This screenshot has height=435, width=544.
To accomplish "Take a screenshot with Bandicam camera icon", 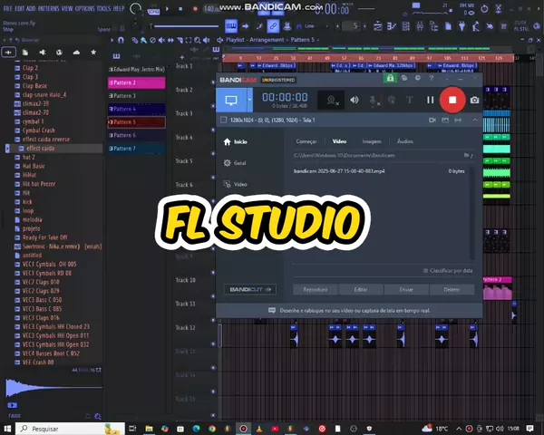I will pyautogui.click(x=474, y=100).
